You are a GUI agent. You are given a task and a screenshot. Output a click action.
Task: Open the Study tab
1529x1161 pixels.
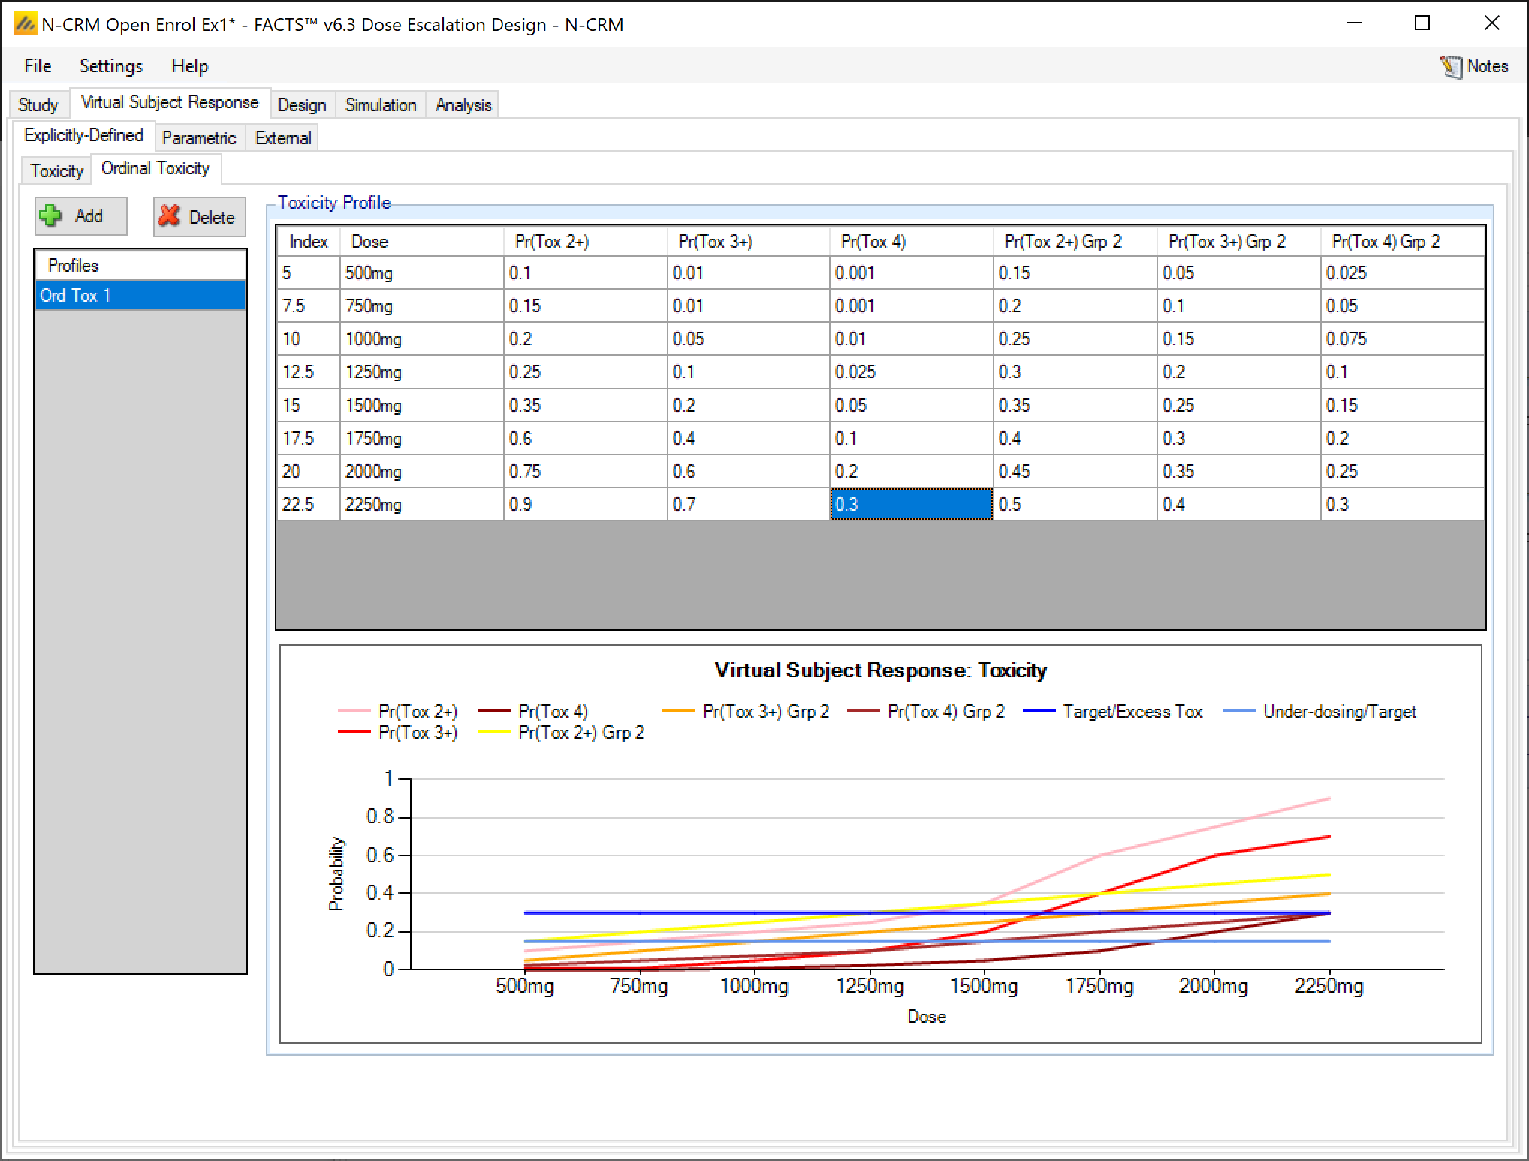38,105
